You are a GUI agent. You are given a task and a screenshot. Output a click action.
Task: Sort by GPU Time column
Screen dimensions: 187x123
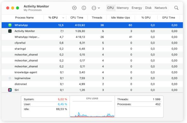pos(169,18)
